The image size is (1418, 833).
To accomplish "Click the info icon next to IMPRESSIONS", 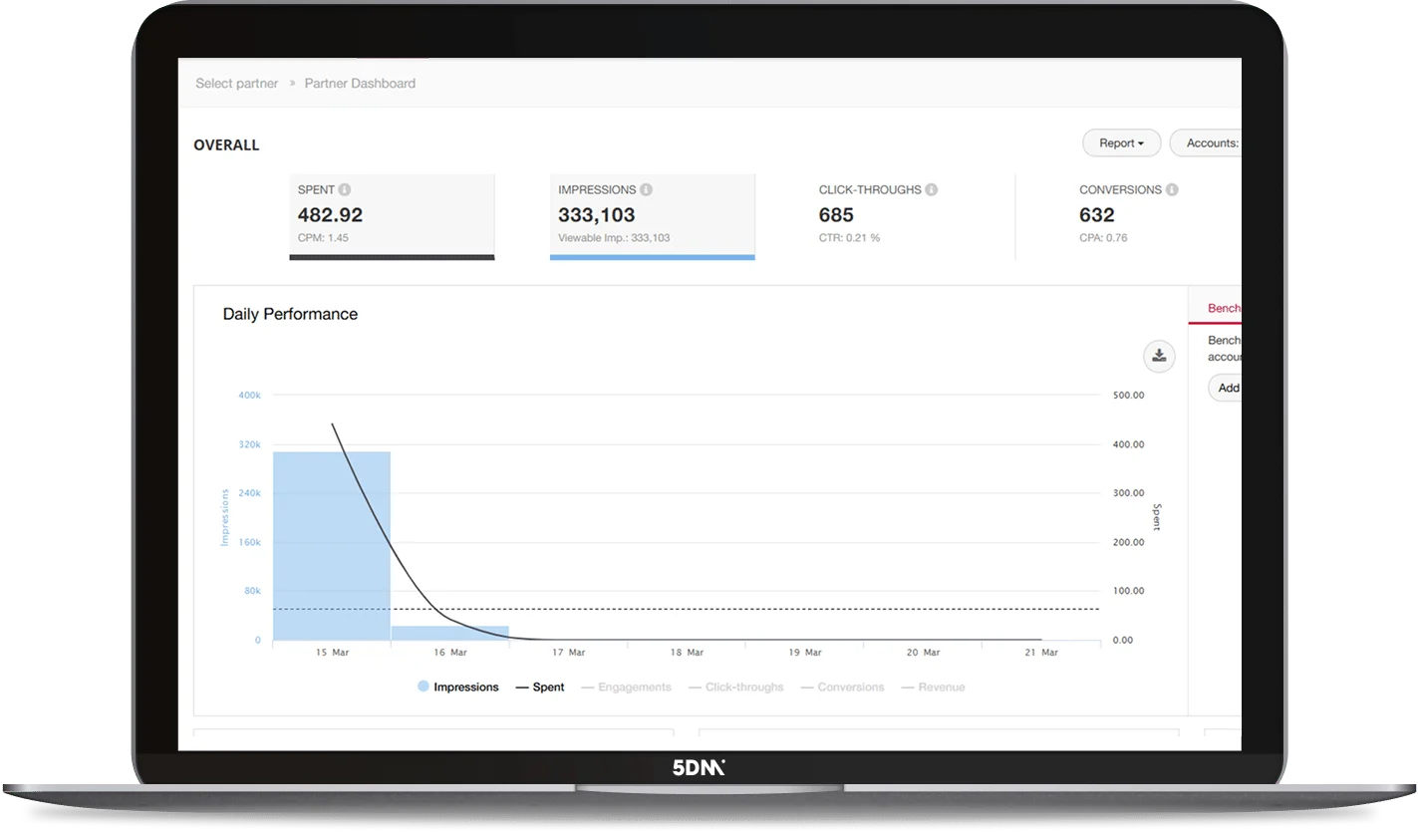I will coord(646,189).
